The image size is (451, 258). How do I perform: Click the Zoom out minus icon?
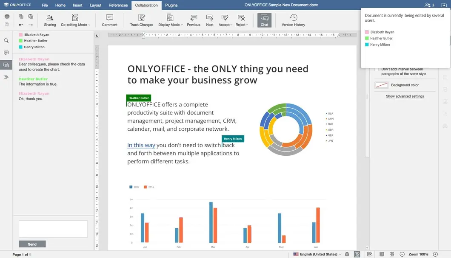(x=402, y=254)
